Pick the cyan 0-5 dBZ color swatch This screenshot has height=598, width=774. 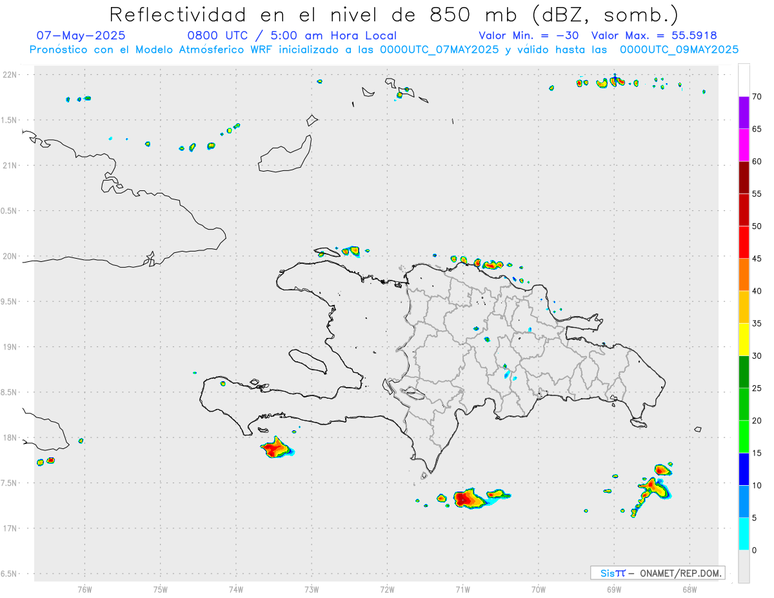tap(744, 534)
